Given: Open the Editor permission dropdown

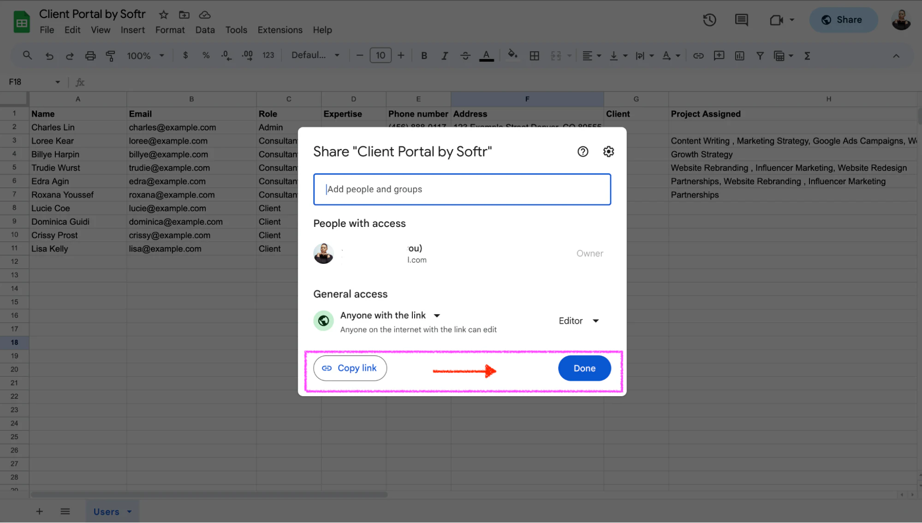Looking at the screenshot, I should [578, 321].
